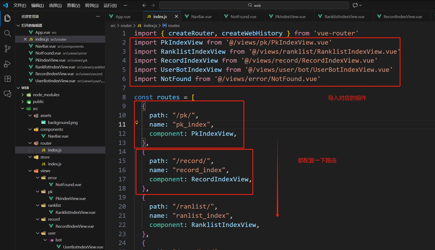The image size is (435, 250).
Task: Open the Explorer view in activity bar
Action: tap(7, 18)
